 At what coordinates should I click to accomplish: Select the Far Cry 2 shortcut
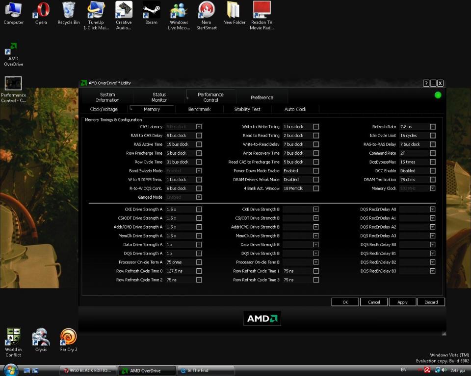click(69, 340)
